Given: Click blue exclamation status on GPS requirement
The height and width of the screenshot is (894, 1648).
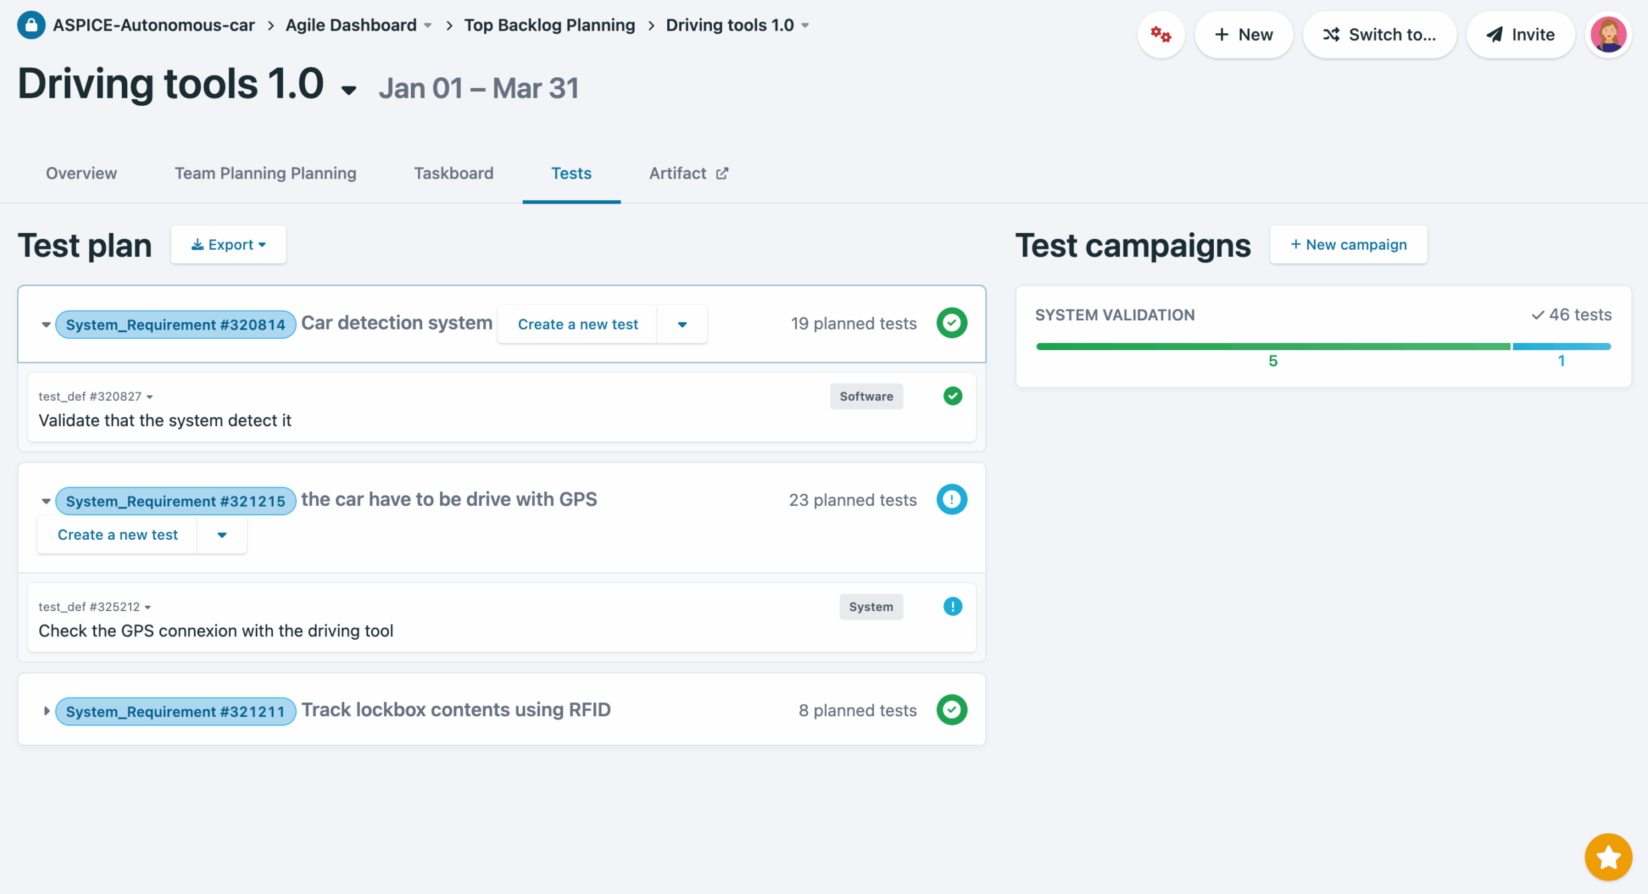Looking at the screenshot, I should click(x=952, y=500).
